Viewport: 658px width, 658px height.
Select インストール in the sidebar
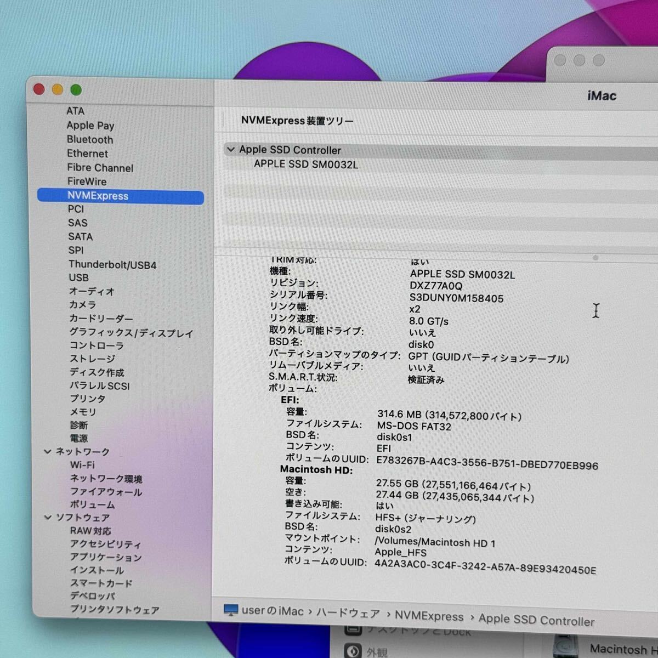coord(97,570)
